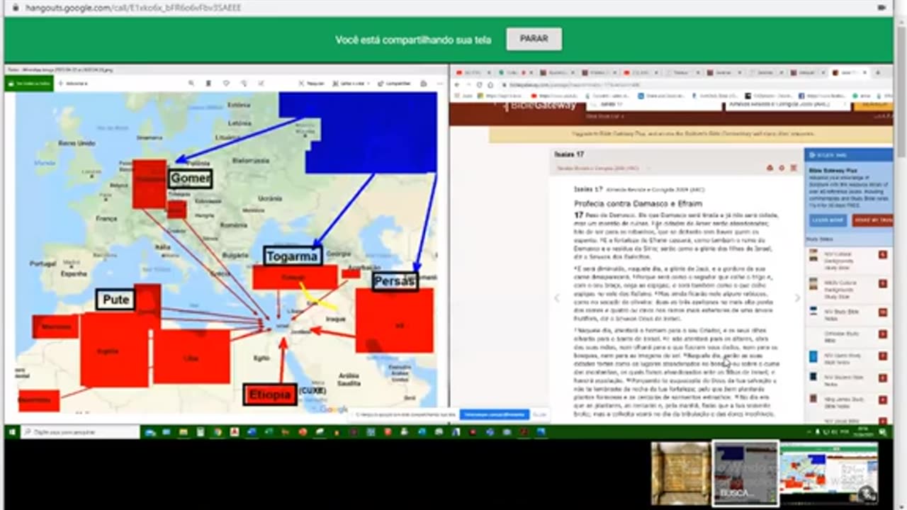Select the active BibleGateway tab at far right
Viewport: 907px width, 510px height.
[850, 72]
